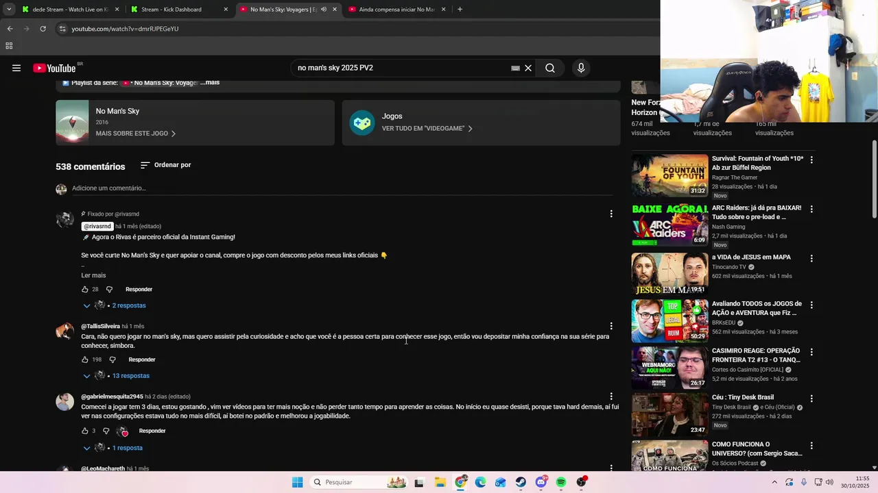Open MAIS SOBRE ESTE JOGO chevron link
The width and height of the screenshot is (878, 493).
click(x=136, y=134)
